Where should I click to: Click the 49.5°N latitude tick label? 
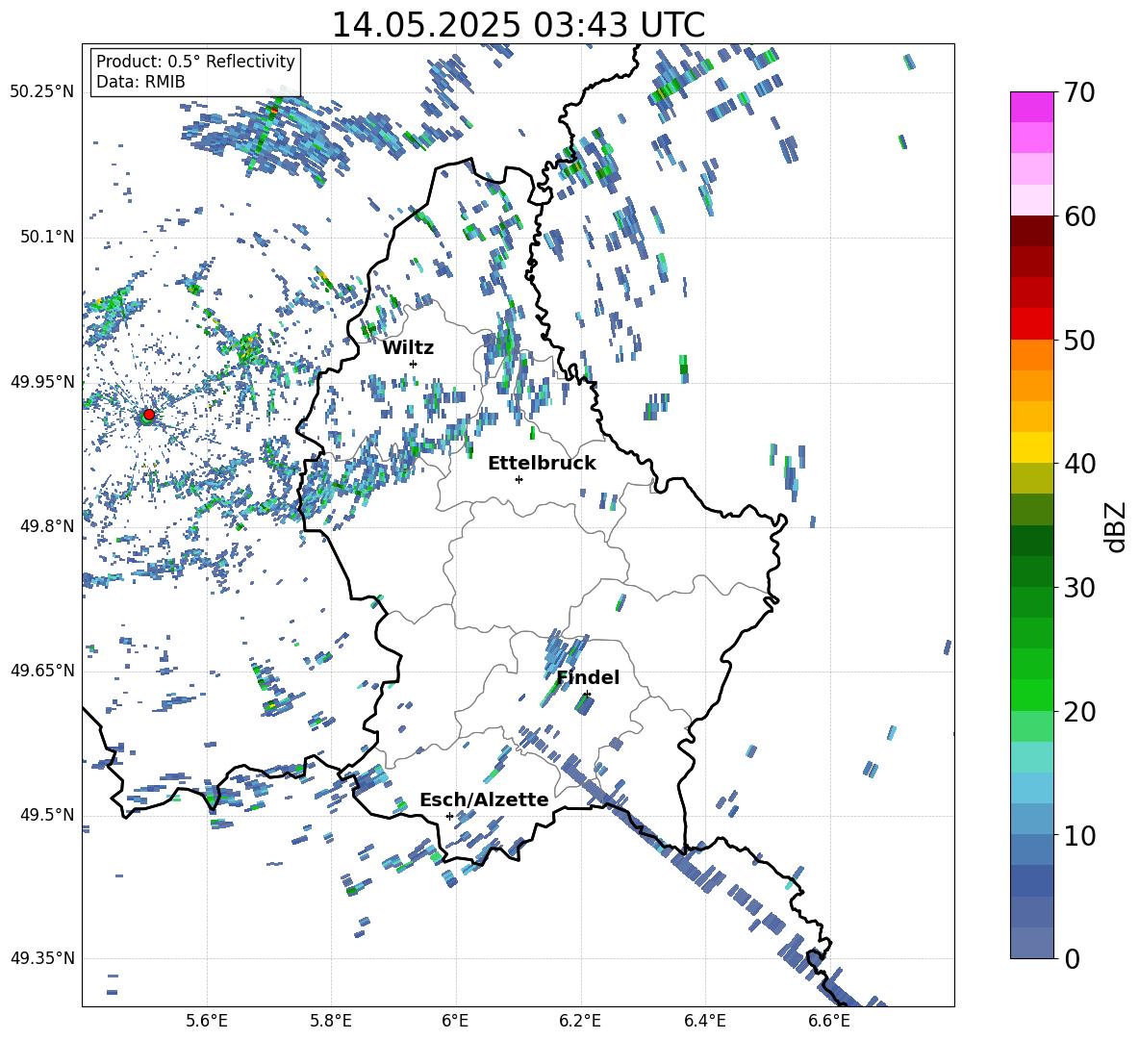pyautogui.click(x=46, y=815)
